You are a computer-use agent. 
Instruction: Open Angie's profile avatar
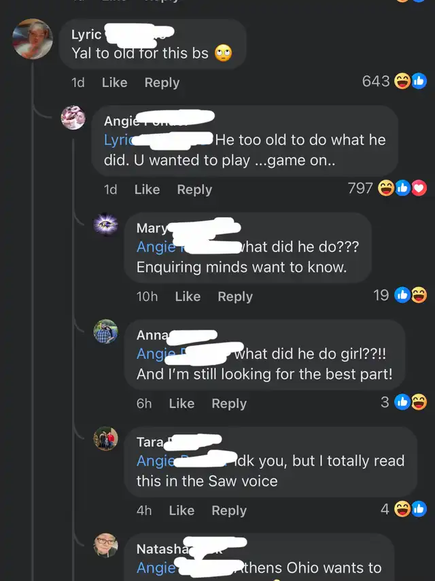click(73, 118)
